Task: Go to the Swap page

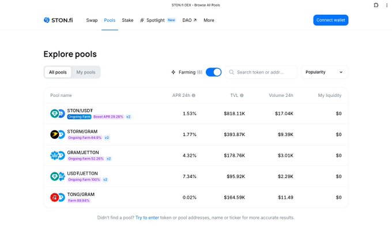Action: (92, 20)
